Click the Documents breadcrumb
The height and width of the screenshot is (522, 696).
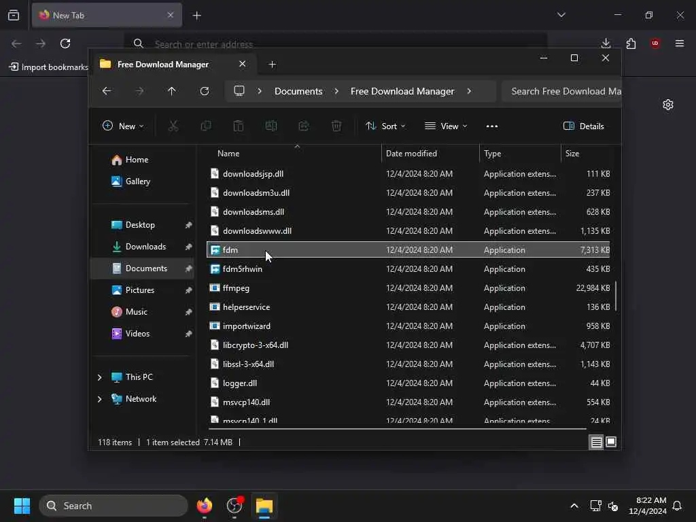coord(298,91)
